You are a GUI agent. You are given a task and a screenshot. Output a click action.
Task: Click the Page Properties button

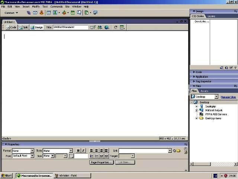pyautogui.click(x=101, y=162)
